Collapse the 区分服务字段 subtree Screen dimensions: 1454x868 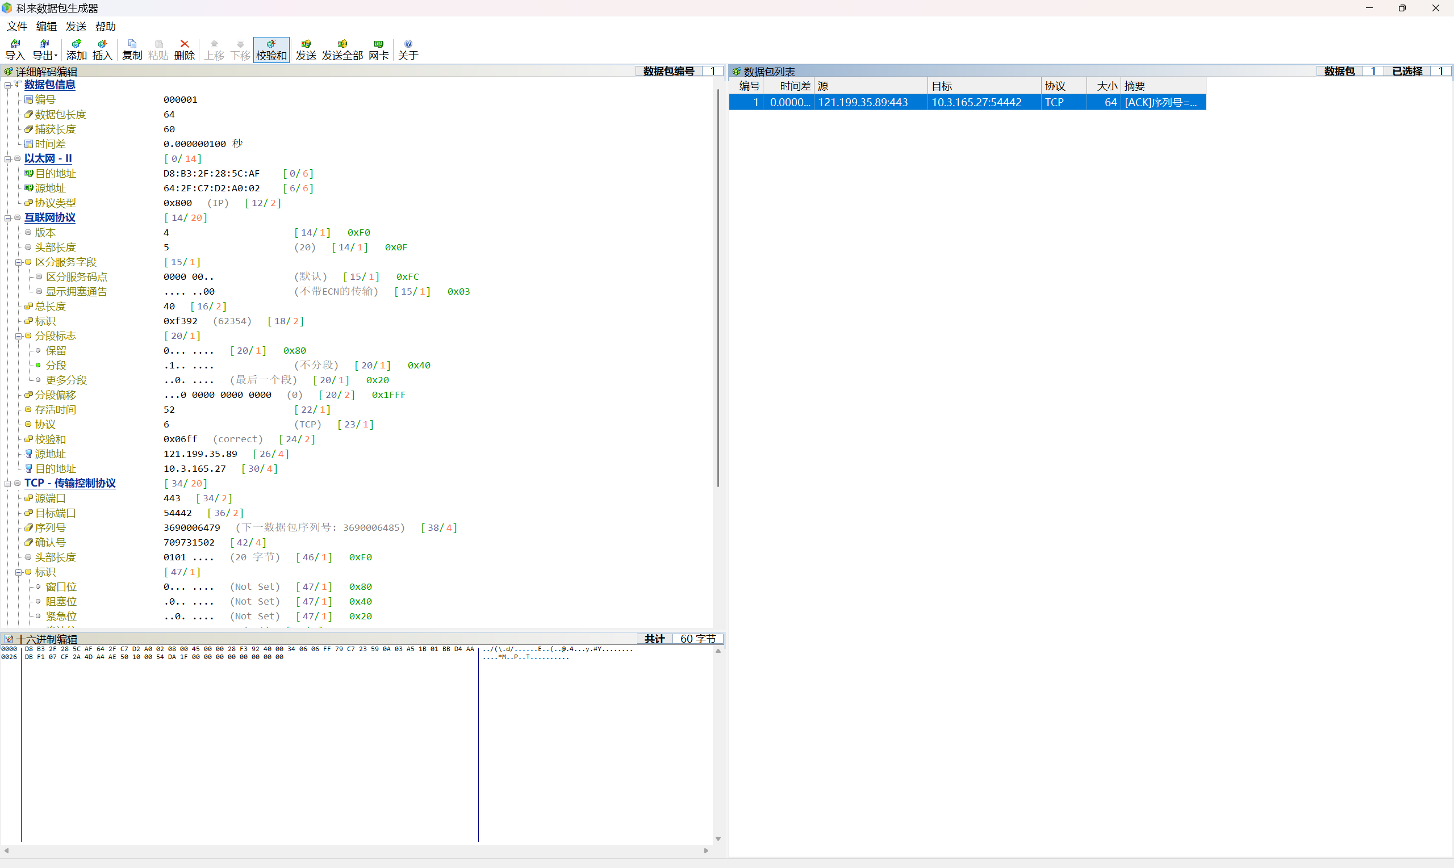(x=18, y=263)
